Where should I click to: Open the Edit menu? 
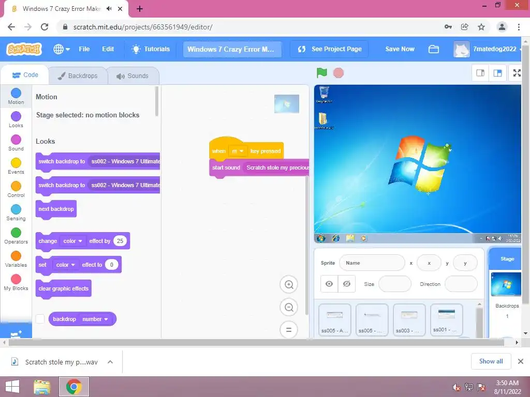(108, 49)
